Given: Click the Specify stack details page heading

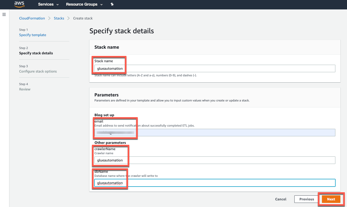Looking at the screenshot, I should click(121, 31).
